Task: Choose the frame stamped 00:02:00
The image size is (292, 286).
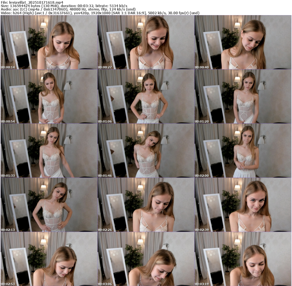Action: [243, 151]
